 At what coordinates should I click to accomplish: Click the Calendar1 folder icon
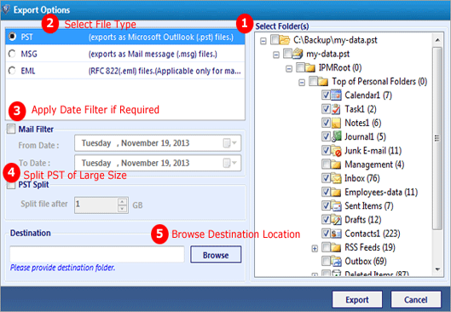tap(336, 95)
